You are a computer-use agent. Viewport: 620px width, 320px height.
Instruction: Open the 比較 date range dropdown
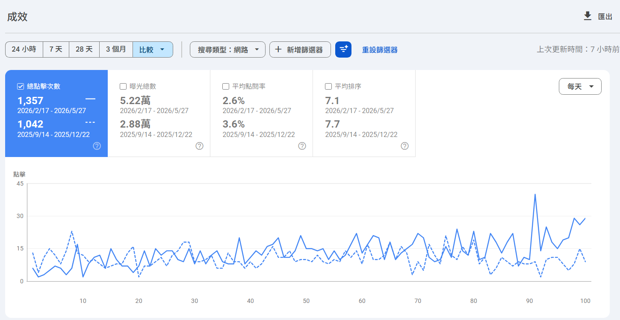153,49
